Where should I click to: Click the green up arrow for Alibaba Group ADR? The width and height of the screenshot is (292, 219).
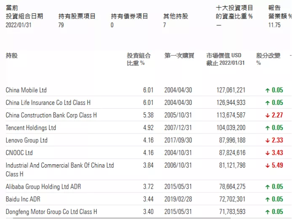[267, 187]
